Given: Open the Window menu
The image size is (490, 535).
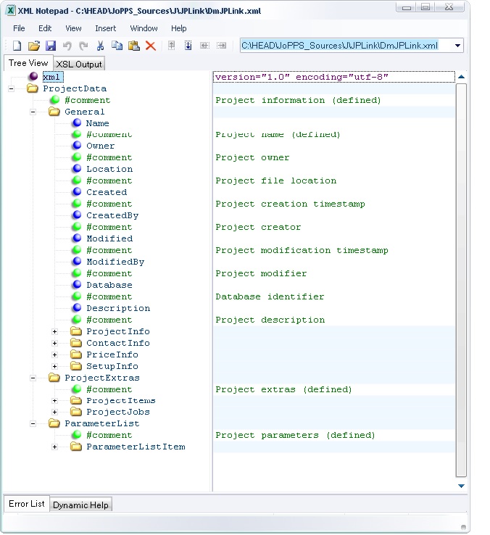Looking at the screenshot, I should pyautogui.click(x=144, y=28).
